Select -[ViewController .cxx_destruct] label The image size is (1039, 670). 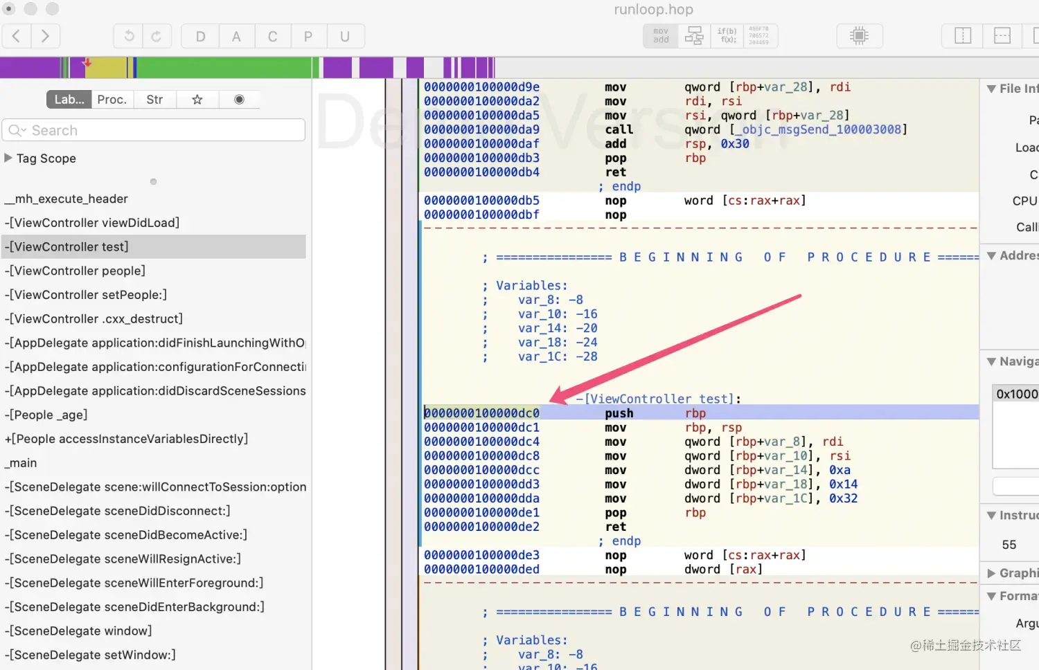click(153, 319)
